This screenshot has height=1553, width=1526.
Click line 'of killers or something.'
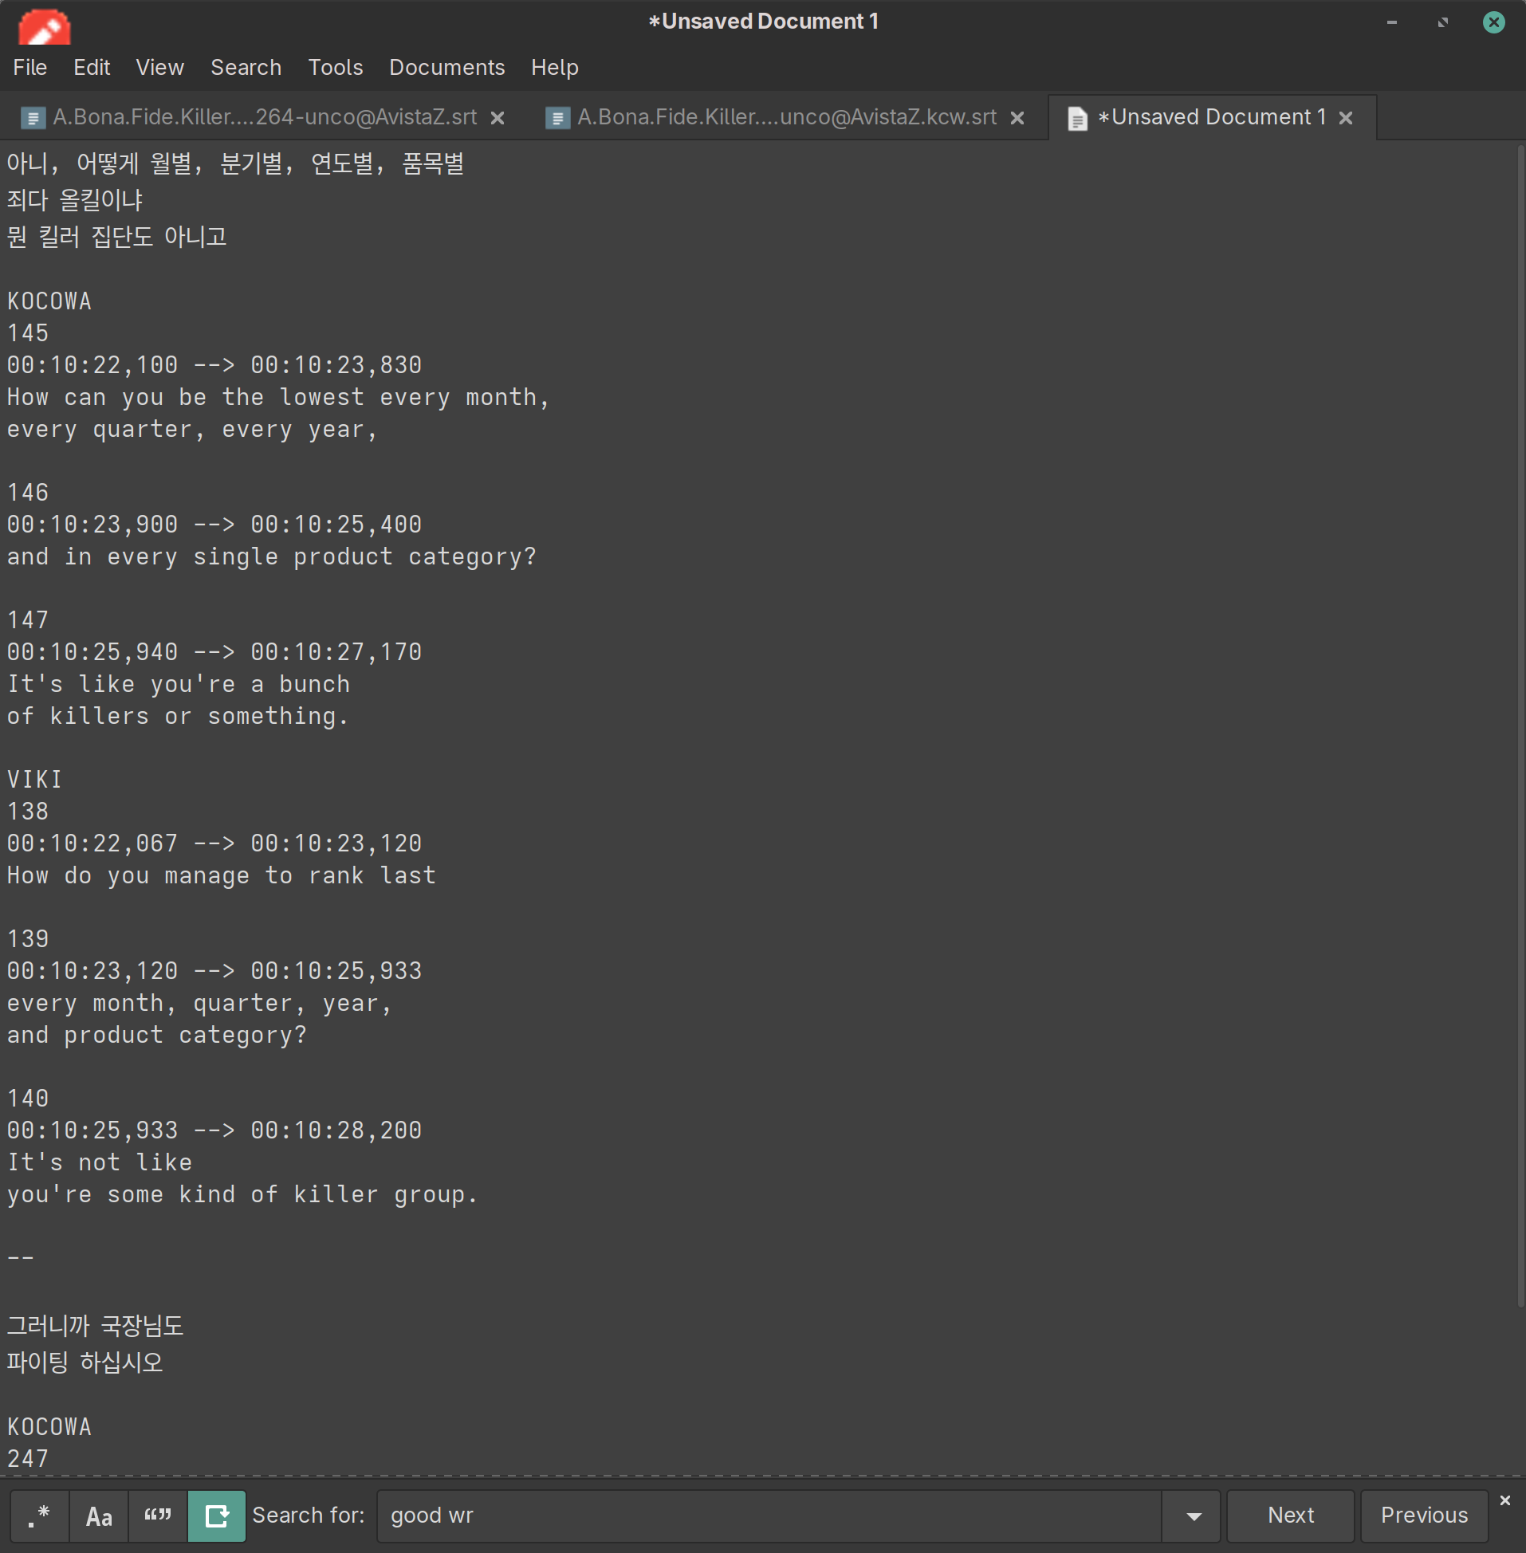pyautogui.click(x=178, y=717)
